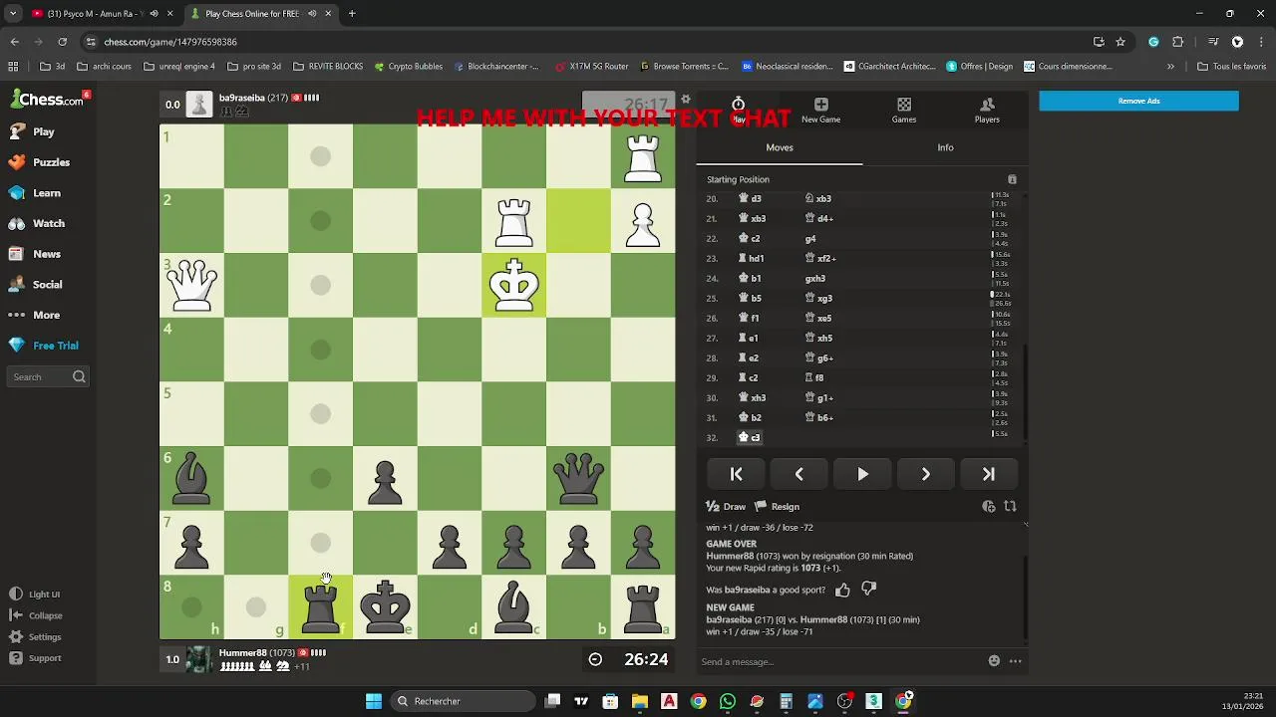Image resolution: width=1276 pixels, height=717 pixels.
Task: Reload the chess.com page
Action: pos(62,42)
